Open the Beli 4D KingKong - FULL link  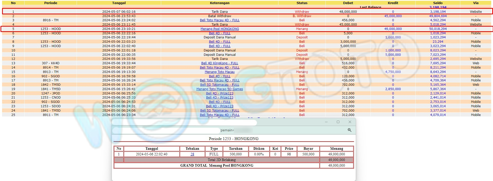coord(220,63)
